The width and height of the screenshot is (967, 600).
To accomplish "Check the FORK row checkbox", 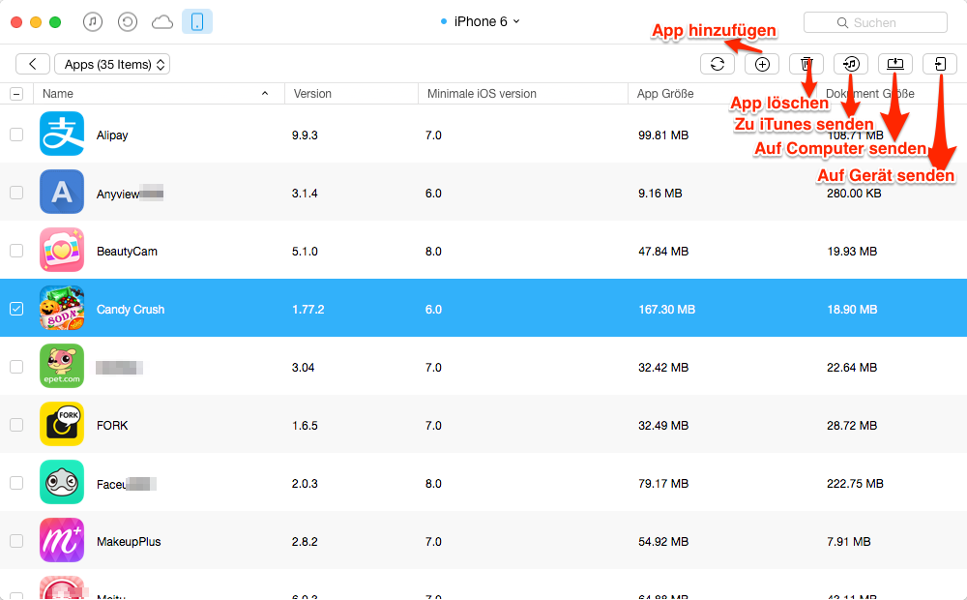I will tap(16, 425).
